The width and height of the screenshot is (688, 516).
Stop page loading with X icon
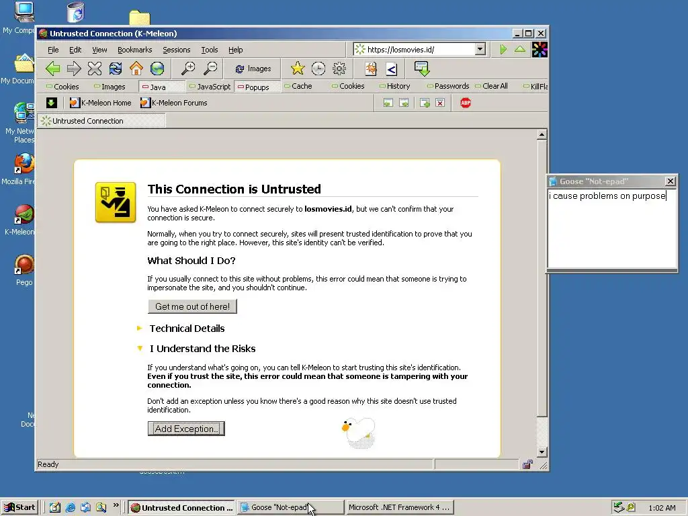(95, 69)
